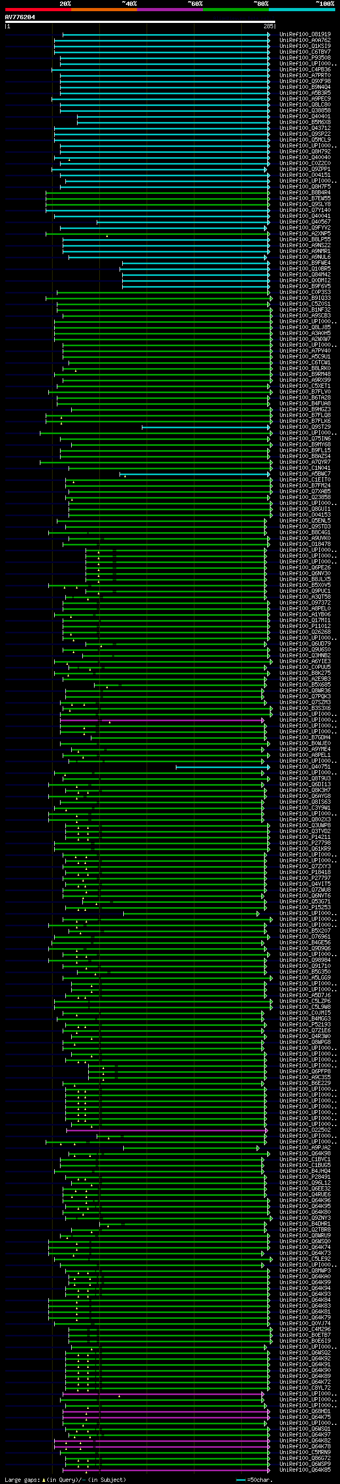The image size is (340, 1484).
Task: Open hit UniRef100_A5B3R5
Action: pos(305,93)
